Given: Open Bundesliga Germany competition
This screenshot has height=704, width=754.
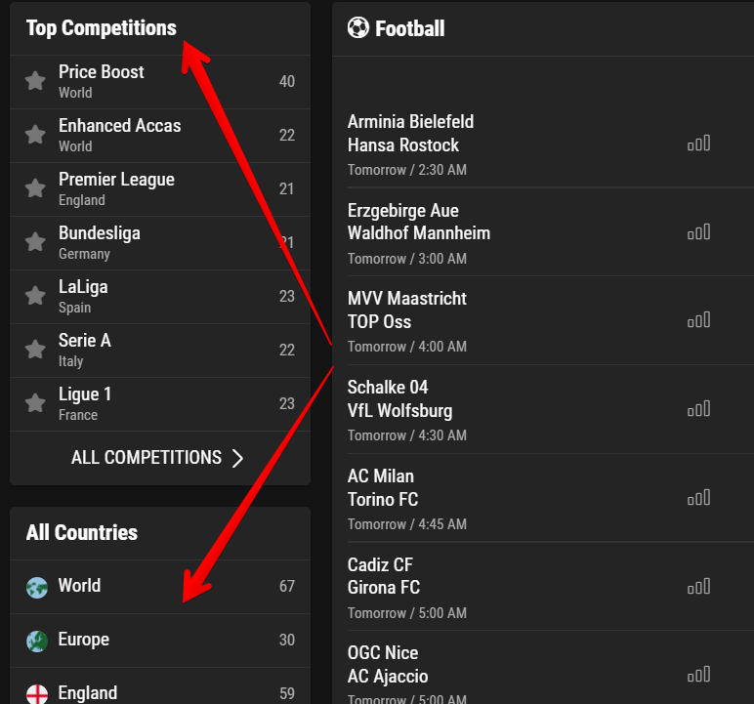Looking at the screenshot, I should point(160,243).
